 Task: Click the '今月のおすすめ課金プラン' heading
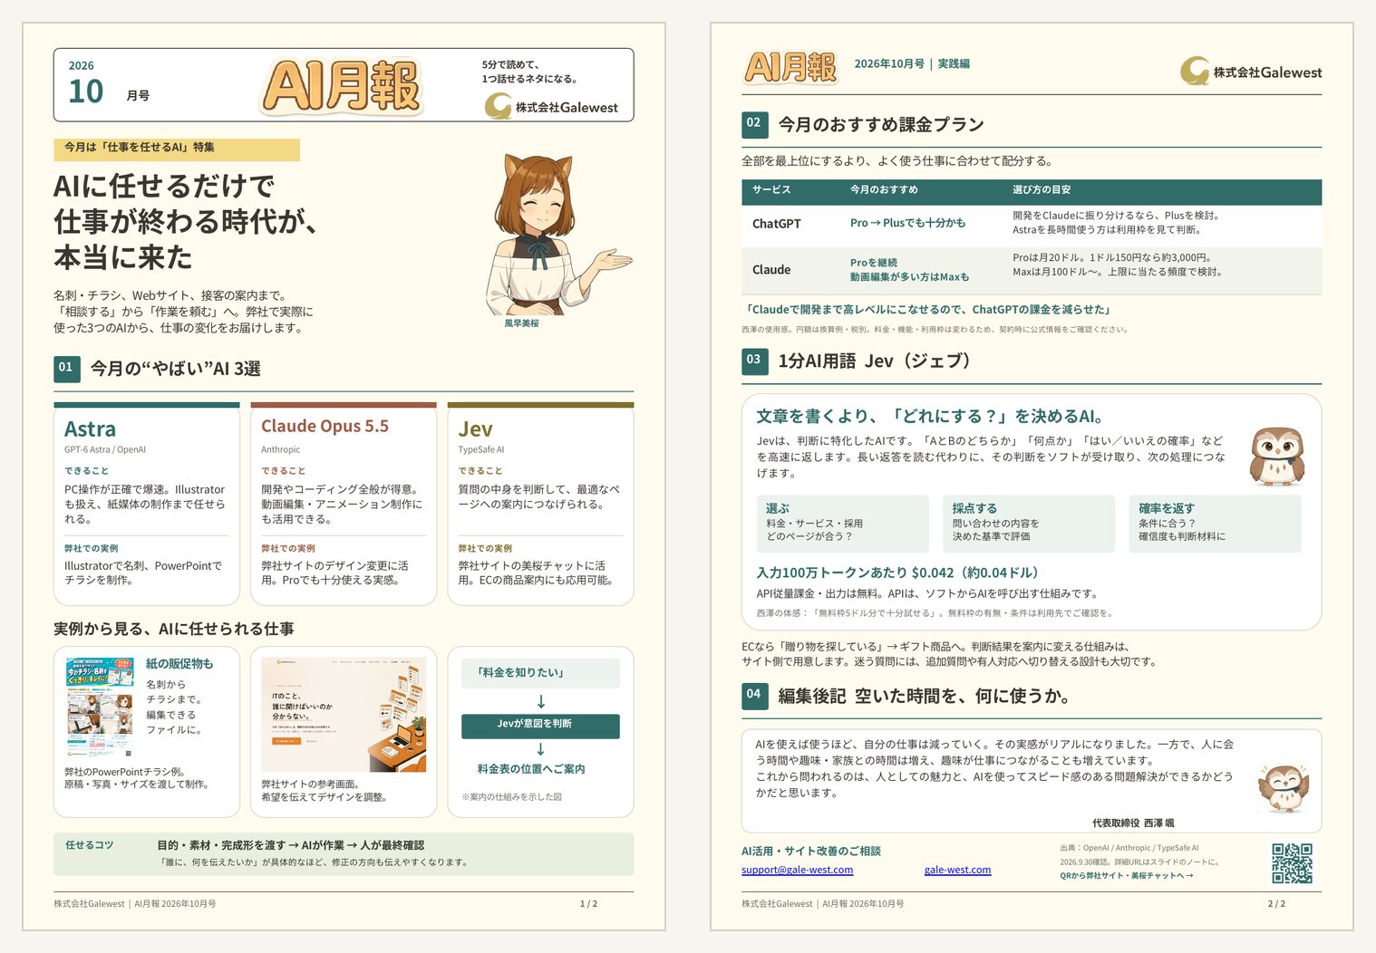(x=881, y=125)
